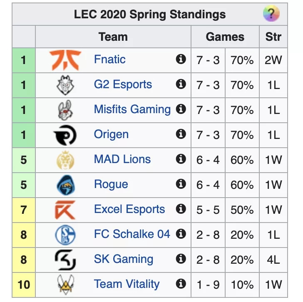Open the Excel Esports team page link
This screenshot has height=302, width=303.
click(x=129, y=209)
